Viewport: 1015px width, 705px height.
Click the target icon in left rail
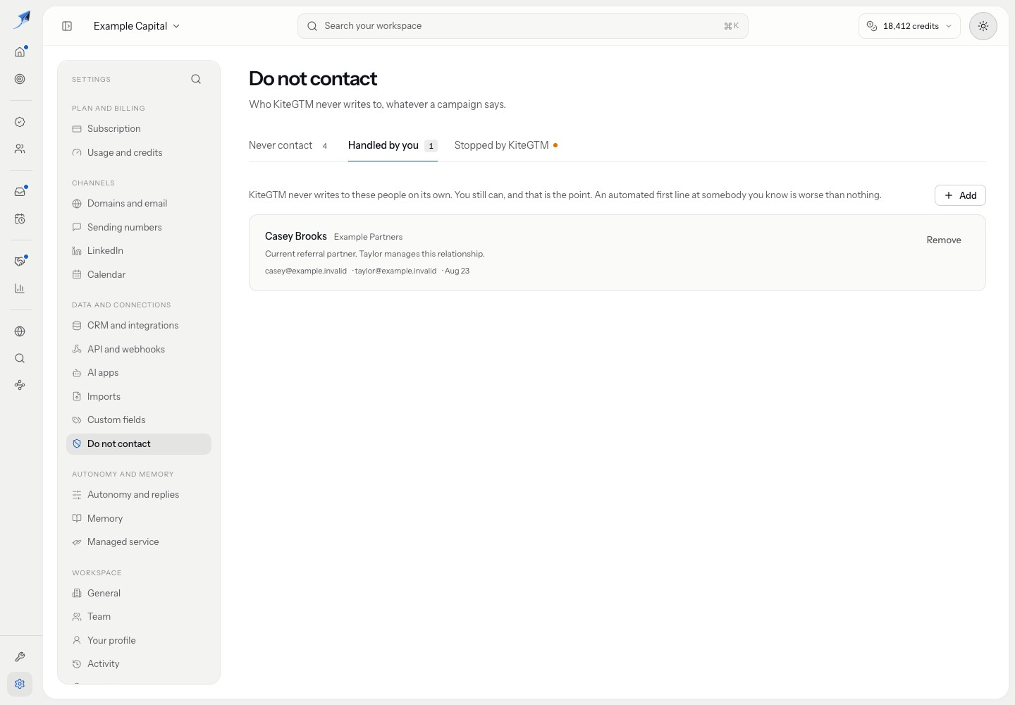tap(20, 79)
